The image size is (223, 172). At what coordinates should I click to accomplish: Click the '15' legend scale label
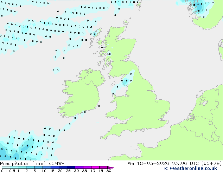[x=52, y=171]
